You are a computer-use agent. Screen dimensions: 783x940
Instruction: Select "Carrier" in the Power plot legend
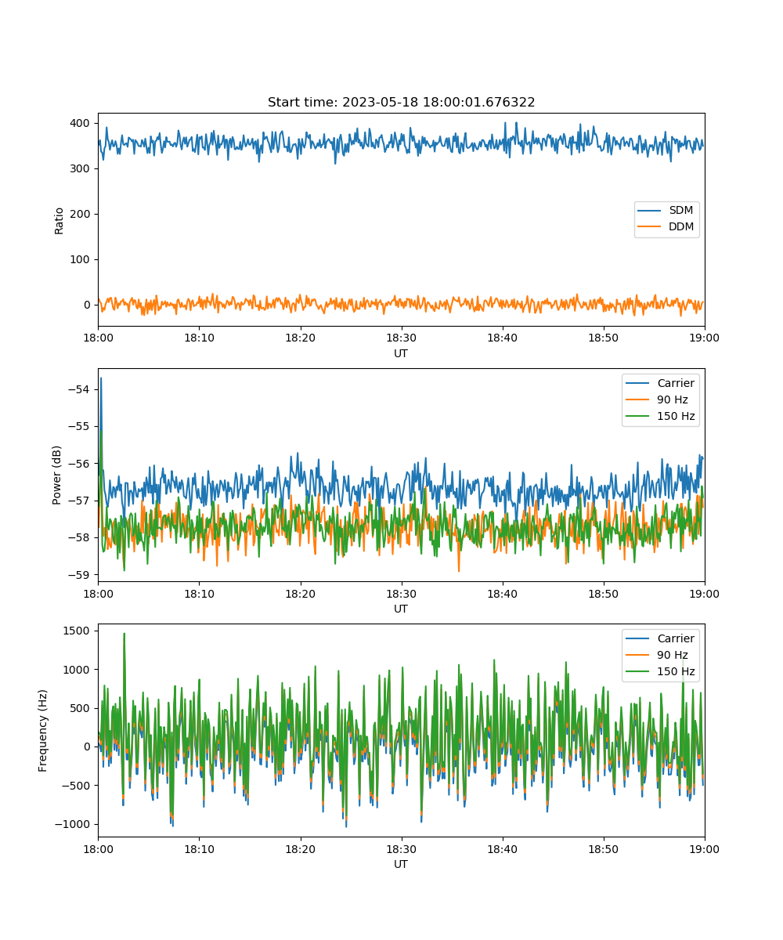coord(676,384)
